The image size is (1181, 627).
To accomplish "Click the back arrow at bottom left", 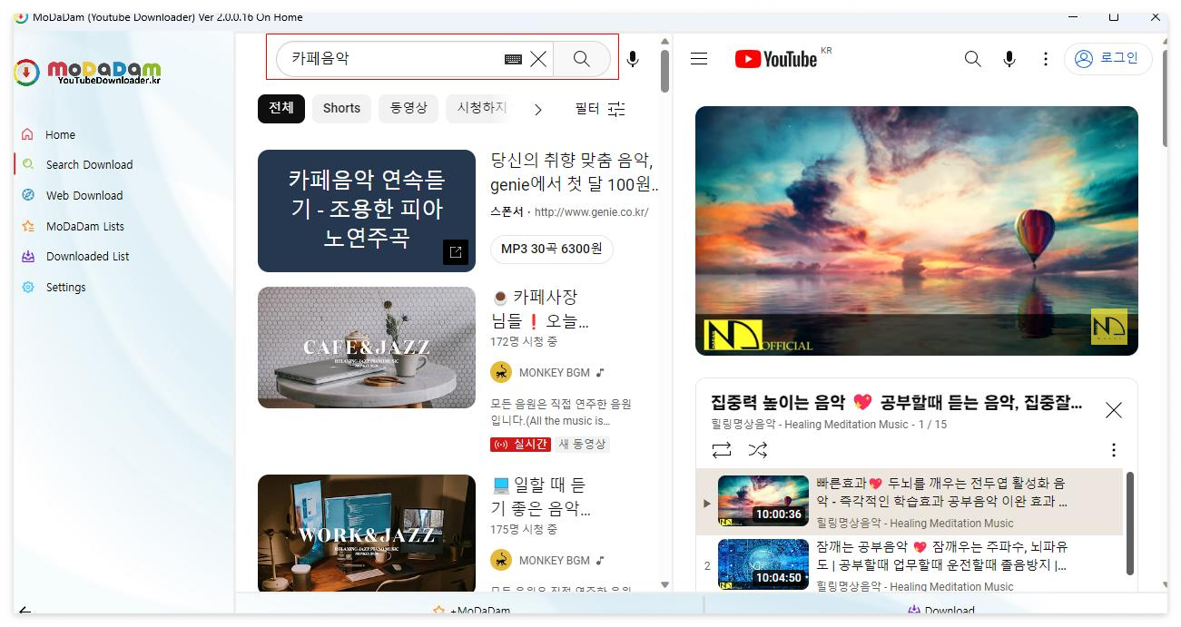I will pyautogui.click(x=25, y=611).
